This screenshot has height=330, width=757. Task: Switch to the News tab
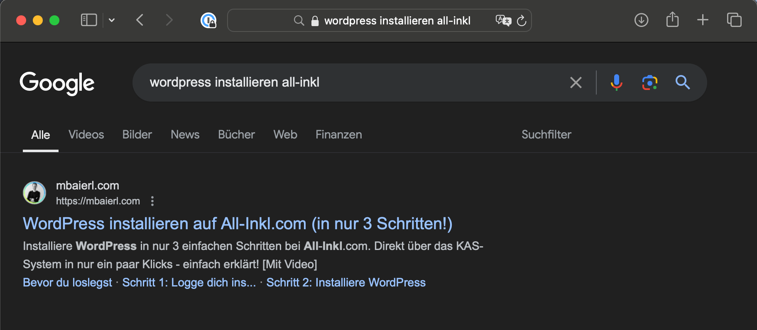point(185,135)
